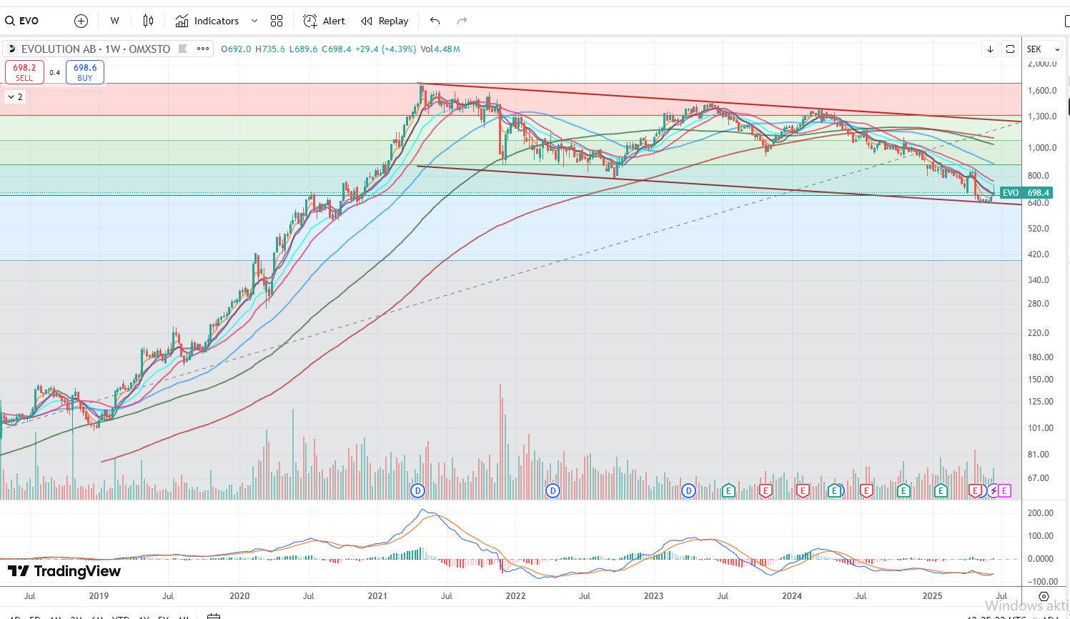This screenshot has width=1070, height=619.
Task: Open the EVO symbol search
Action: click(x=23, y=21)
